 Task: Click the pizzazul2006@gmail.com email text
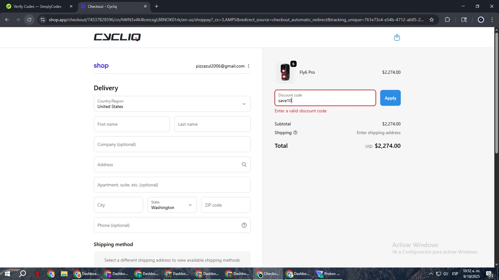tap(220, 66)
